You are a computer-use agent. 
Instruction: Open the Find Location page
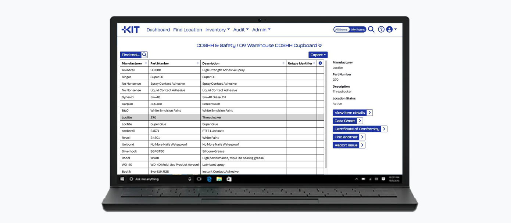(187, 30)
